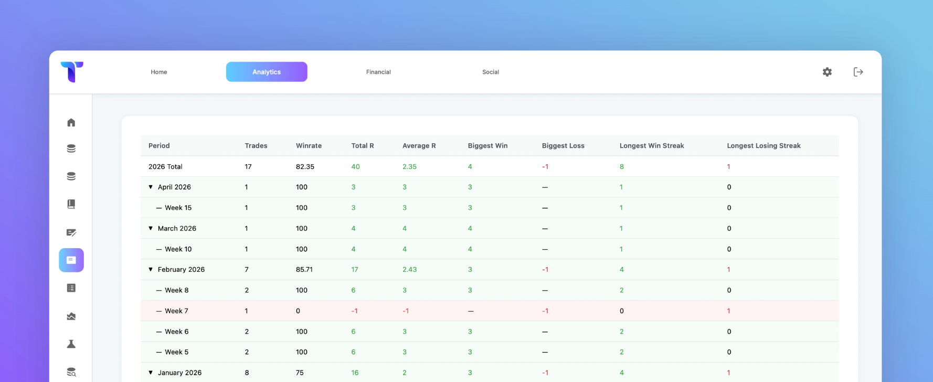Open the Home tab
The width and height of the screenshot is (933, 382).
point(159,72)
